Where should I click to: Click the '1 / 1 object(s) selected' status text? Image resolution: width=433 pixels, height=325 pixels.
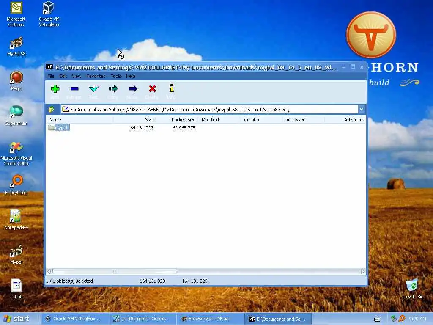coord(69,281)
